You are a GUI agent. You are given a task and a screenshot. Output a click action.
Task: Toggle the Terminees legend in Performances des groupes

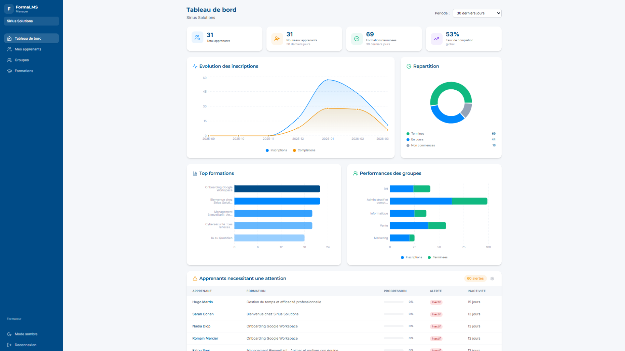coord(437,257)
